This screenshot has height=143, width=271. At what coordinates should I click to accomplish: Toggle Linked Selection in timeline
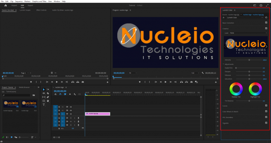65,94
